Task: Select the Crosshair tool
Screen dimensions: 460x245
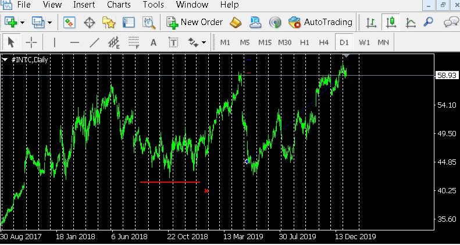Action: [31, 42]
